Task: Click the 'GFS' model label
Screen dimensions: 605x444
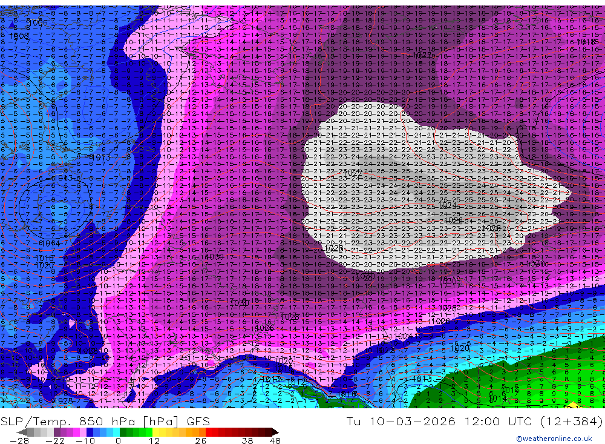Action: (x=198, y=421)
